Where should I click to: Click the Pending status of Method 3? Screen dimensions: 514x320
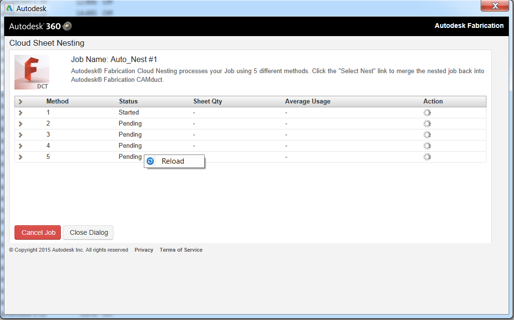coord(130,135)
